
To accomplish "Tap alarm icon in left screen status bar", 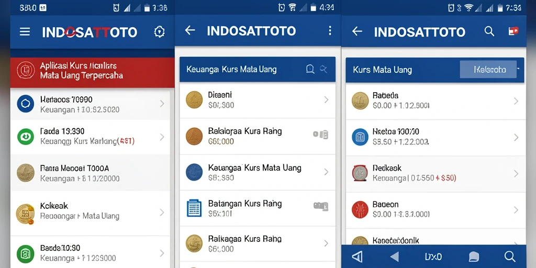I will pyautogui.click(x=116, y=7).
